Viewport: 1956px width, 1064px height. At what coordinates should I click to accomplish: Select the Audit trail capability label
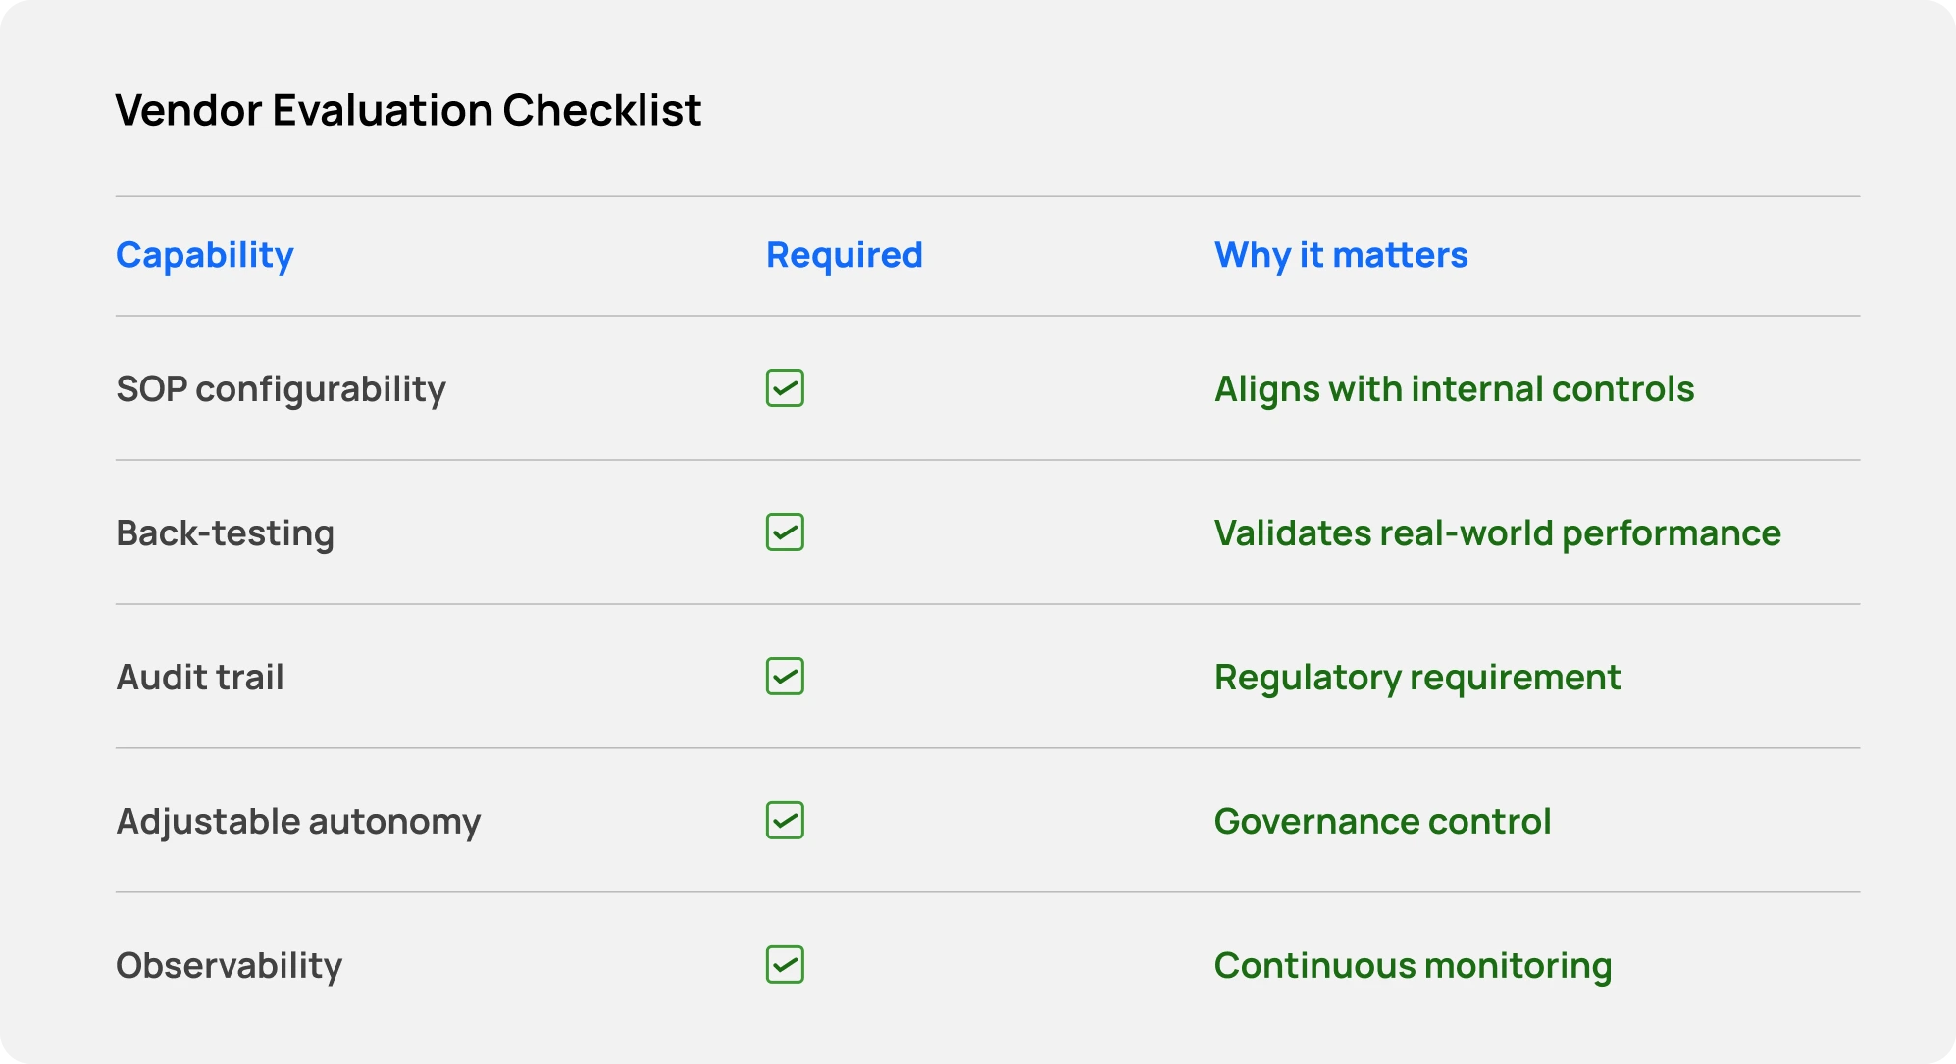coord(200,678)
